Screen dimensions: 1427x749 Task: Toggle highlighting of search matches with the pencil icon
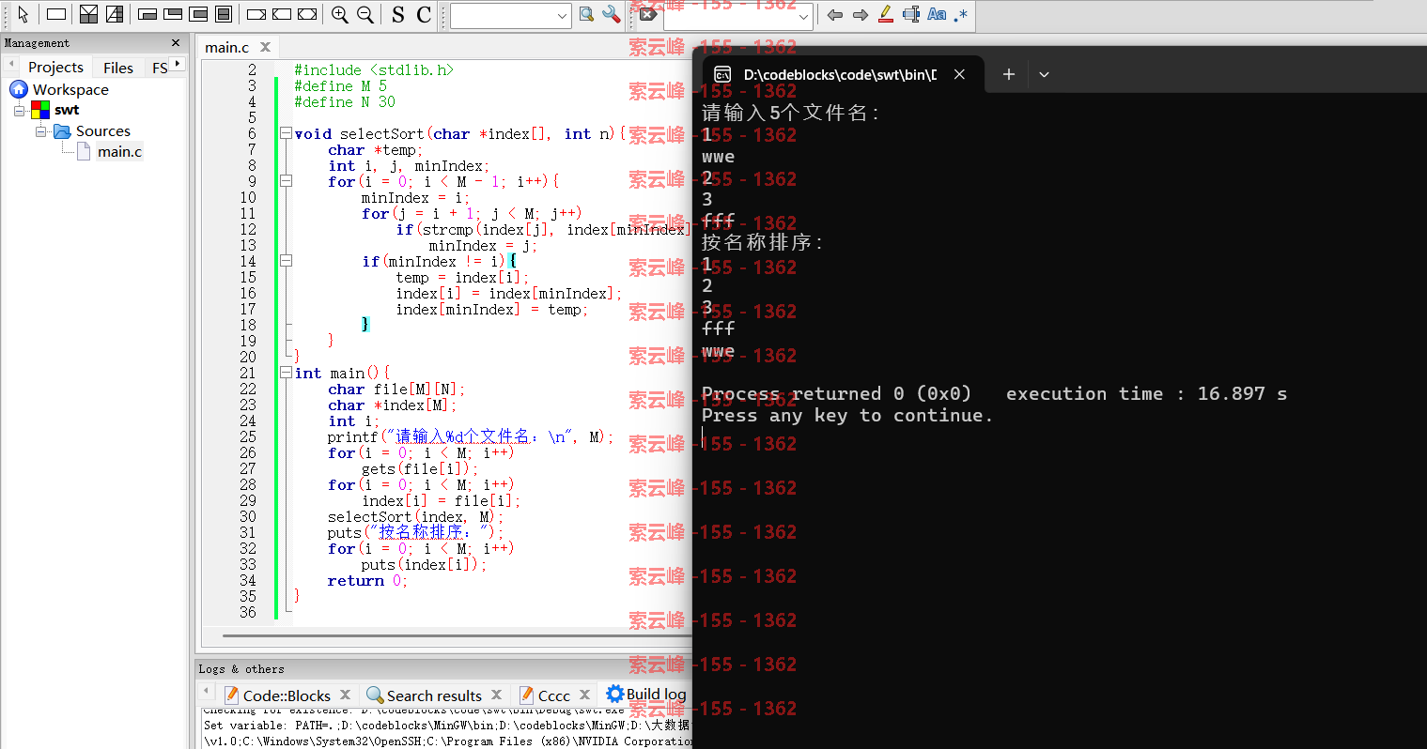coord(885,14)
